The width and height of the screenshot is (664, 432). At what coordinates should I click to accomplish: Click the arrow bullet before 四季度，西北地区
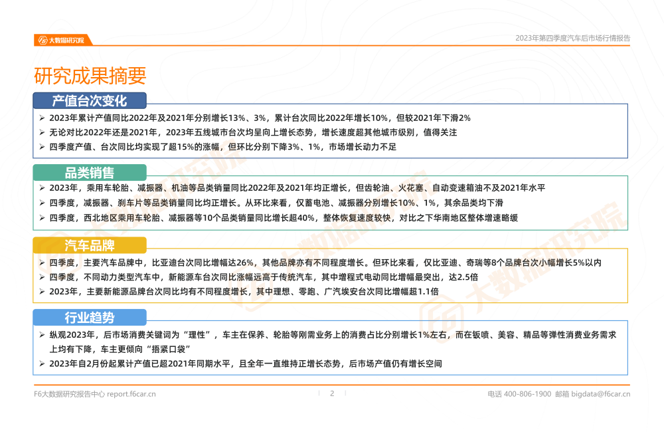click(42, 218)
